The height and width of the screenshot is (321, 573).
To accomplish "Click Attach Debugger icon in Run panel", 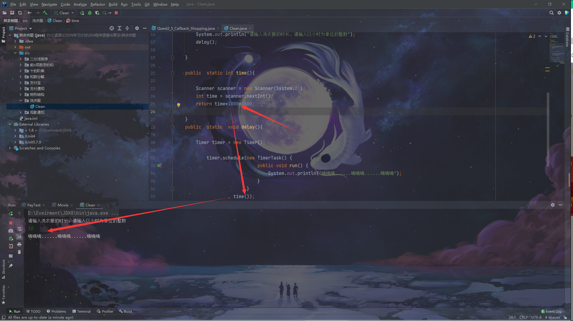I will 11,238.
